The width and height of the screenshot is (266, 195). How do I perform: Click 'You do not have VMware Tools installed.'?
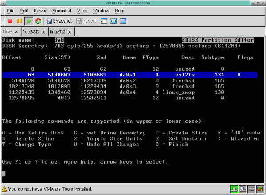tap(50, 189)
